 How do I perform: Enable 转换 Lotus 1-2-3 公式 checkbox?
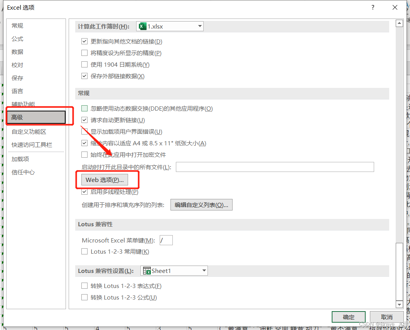(x=84, y=297)
